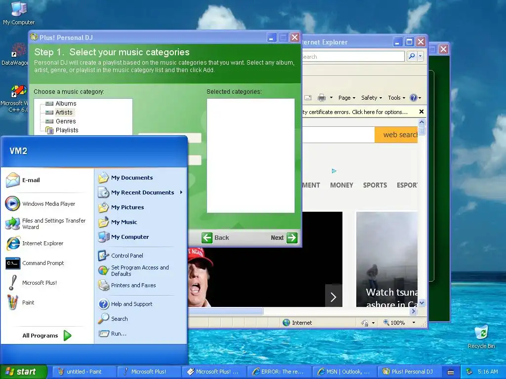This screenshot has width=506, height=379.
Task: Open the Safety dropdown in Internet Explorer
Action: click(372, 98)
